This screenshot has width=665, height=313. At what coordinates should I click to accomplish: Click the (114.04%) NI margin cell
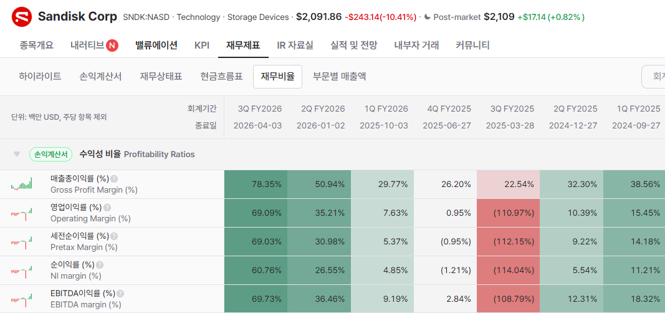click(x=509, y=270)
